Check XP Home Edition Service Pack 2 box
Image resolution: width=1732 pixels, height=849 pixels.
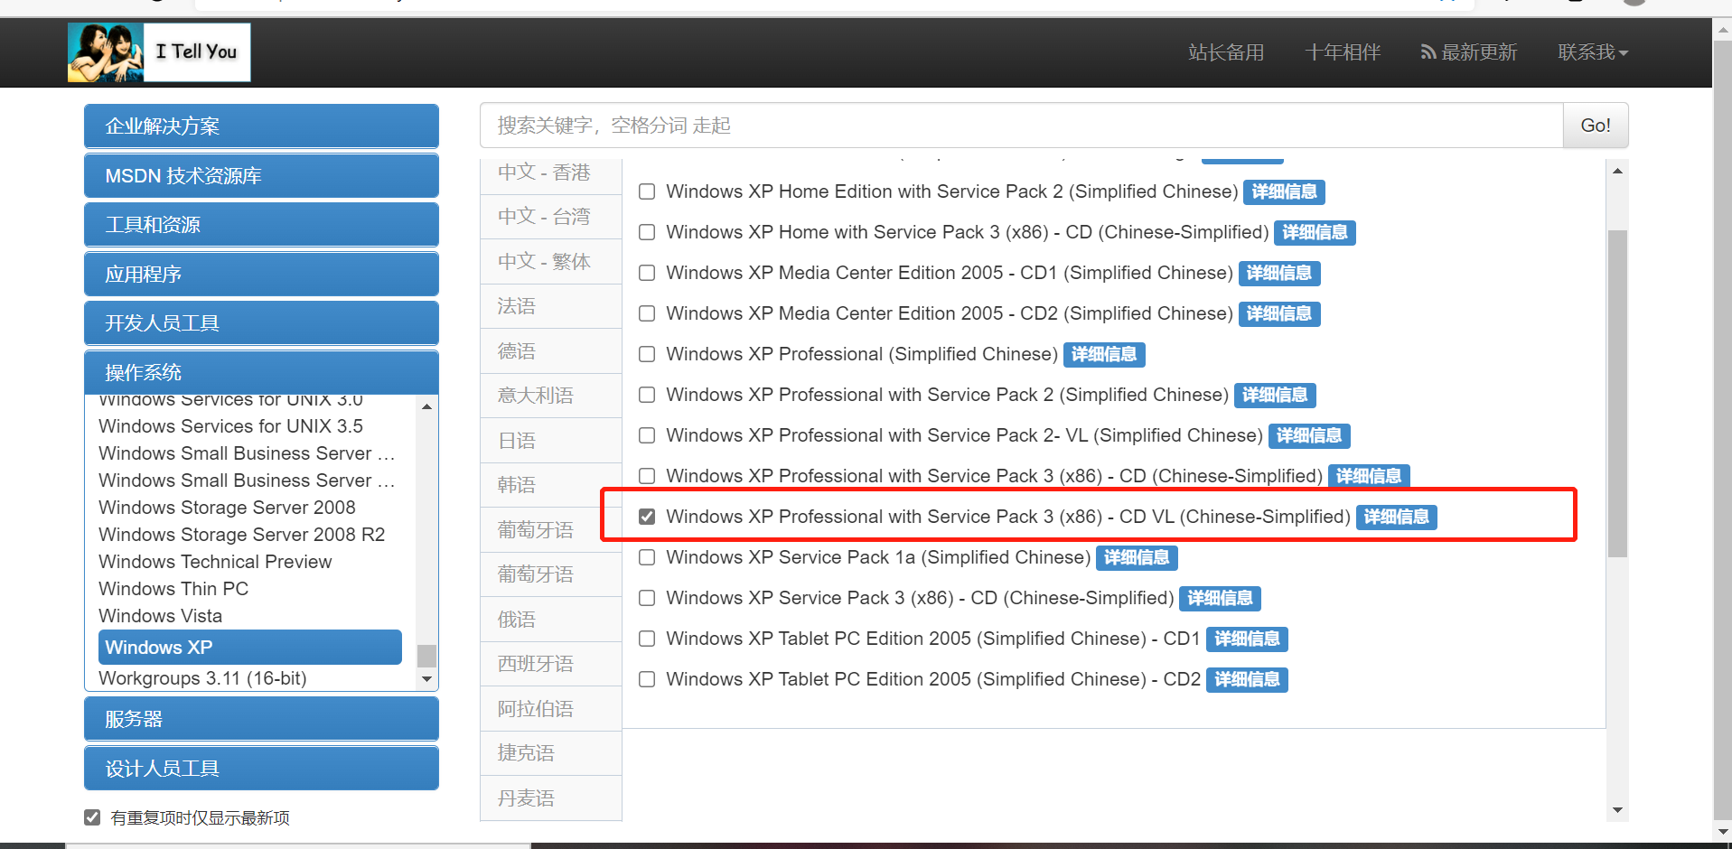tap(647, 191)
